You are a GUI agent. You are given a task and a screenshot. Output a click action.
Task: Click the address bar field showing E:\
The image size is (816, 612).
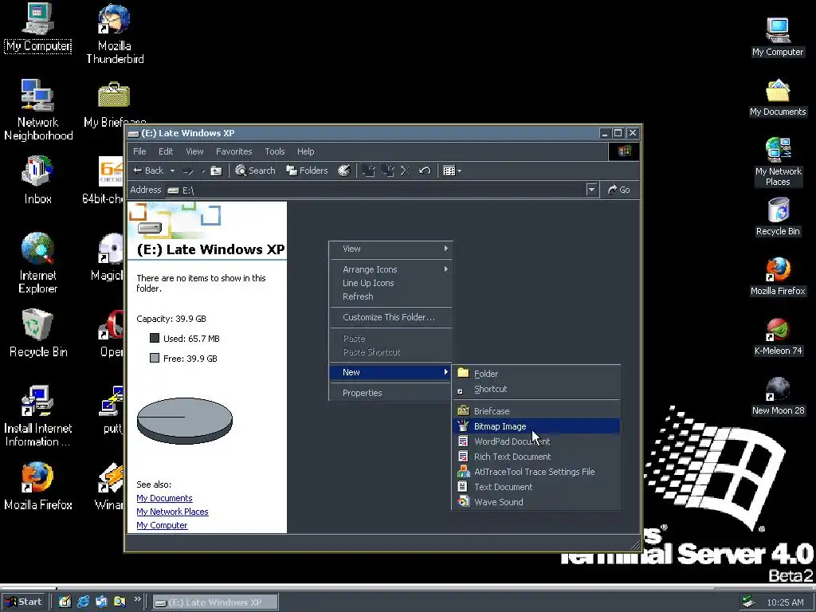(382, 190)
